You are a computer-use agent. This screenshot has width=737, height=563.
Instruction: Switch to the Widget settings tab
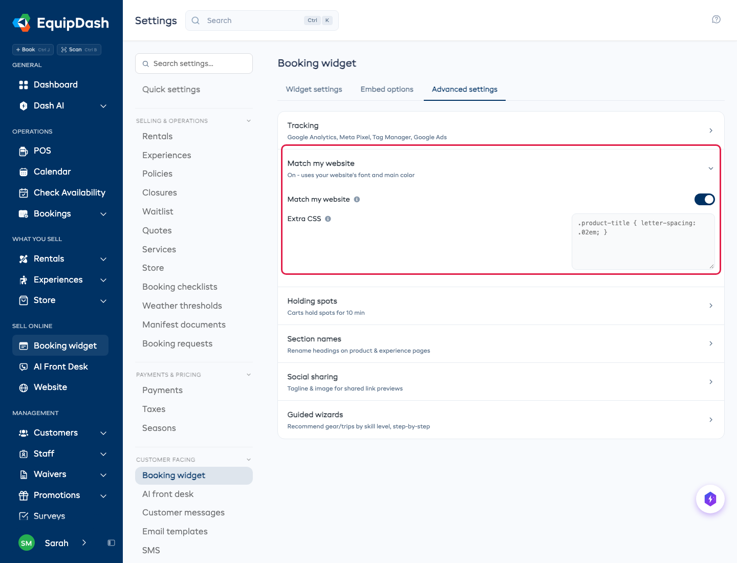tap(314, 89)
